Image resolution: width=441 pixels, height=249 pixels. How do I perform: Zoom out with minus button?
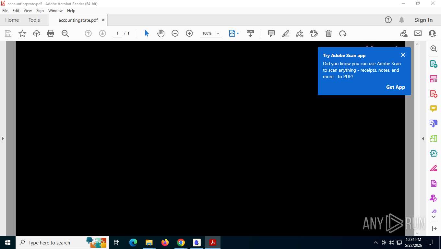[175, 33]
